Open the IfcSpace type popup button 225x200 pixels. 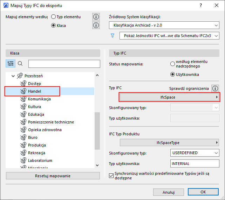(x=169, y=97)
